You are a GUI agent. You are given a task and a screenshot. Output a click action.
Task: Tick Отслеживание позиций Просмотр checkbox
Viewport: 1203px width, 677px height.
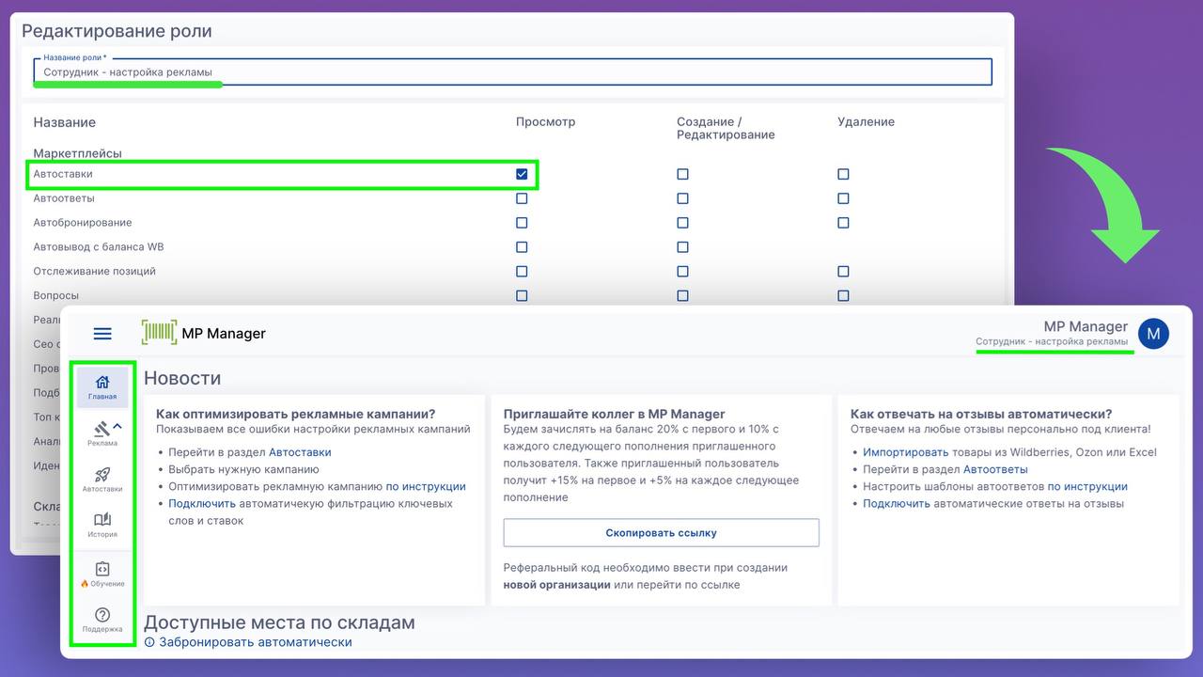click(522, 272)
